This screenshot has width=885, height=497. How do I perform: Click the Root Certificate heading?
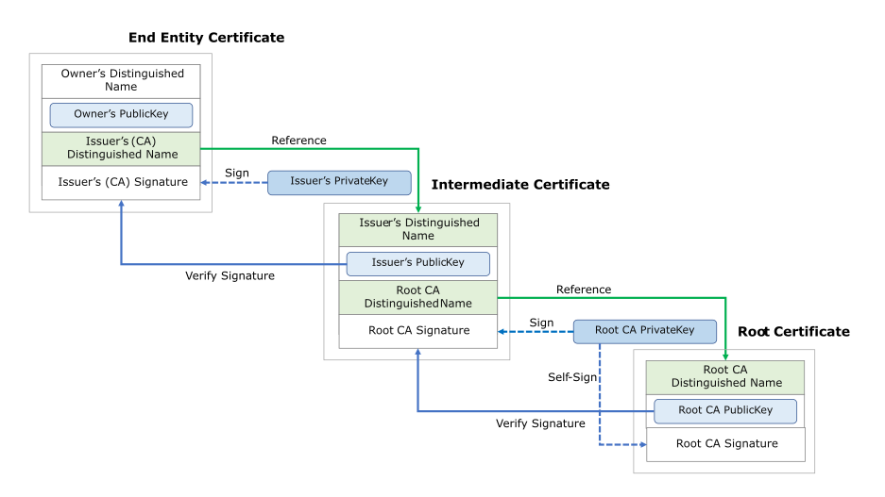793,332
